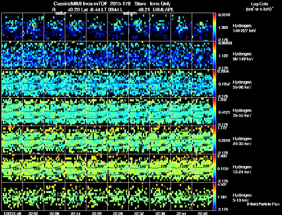
Task: Click the 35-55 keV panel at 22:02
Action: coord(33,112)
